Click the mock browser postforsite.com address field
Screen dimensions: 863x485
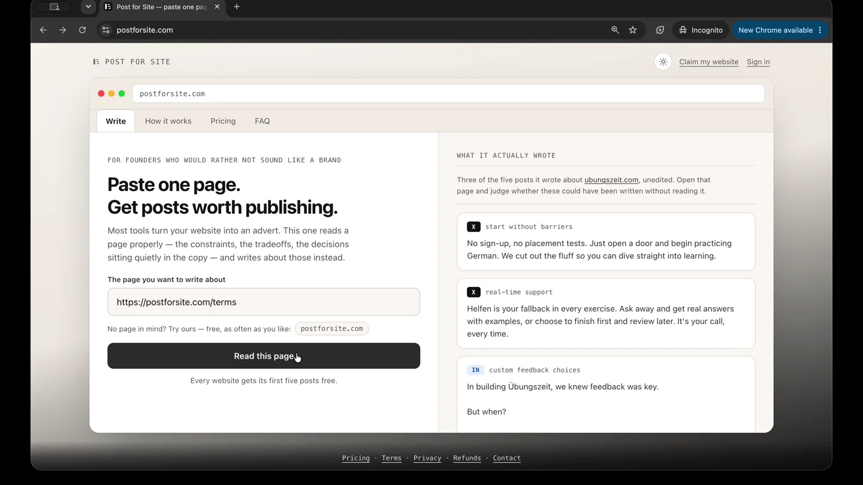[448, 93]
